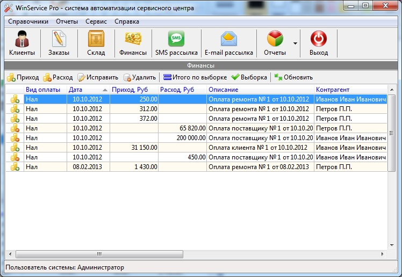The image size is (402, 277).
Task: Open E-mail рассылка tool
Action: [x=228, y=43]
